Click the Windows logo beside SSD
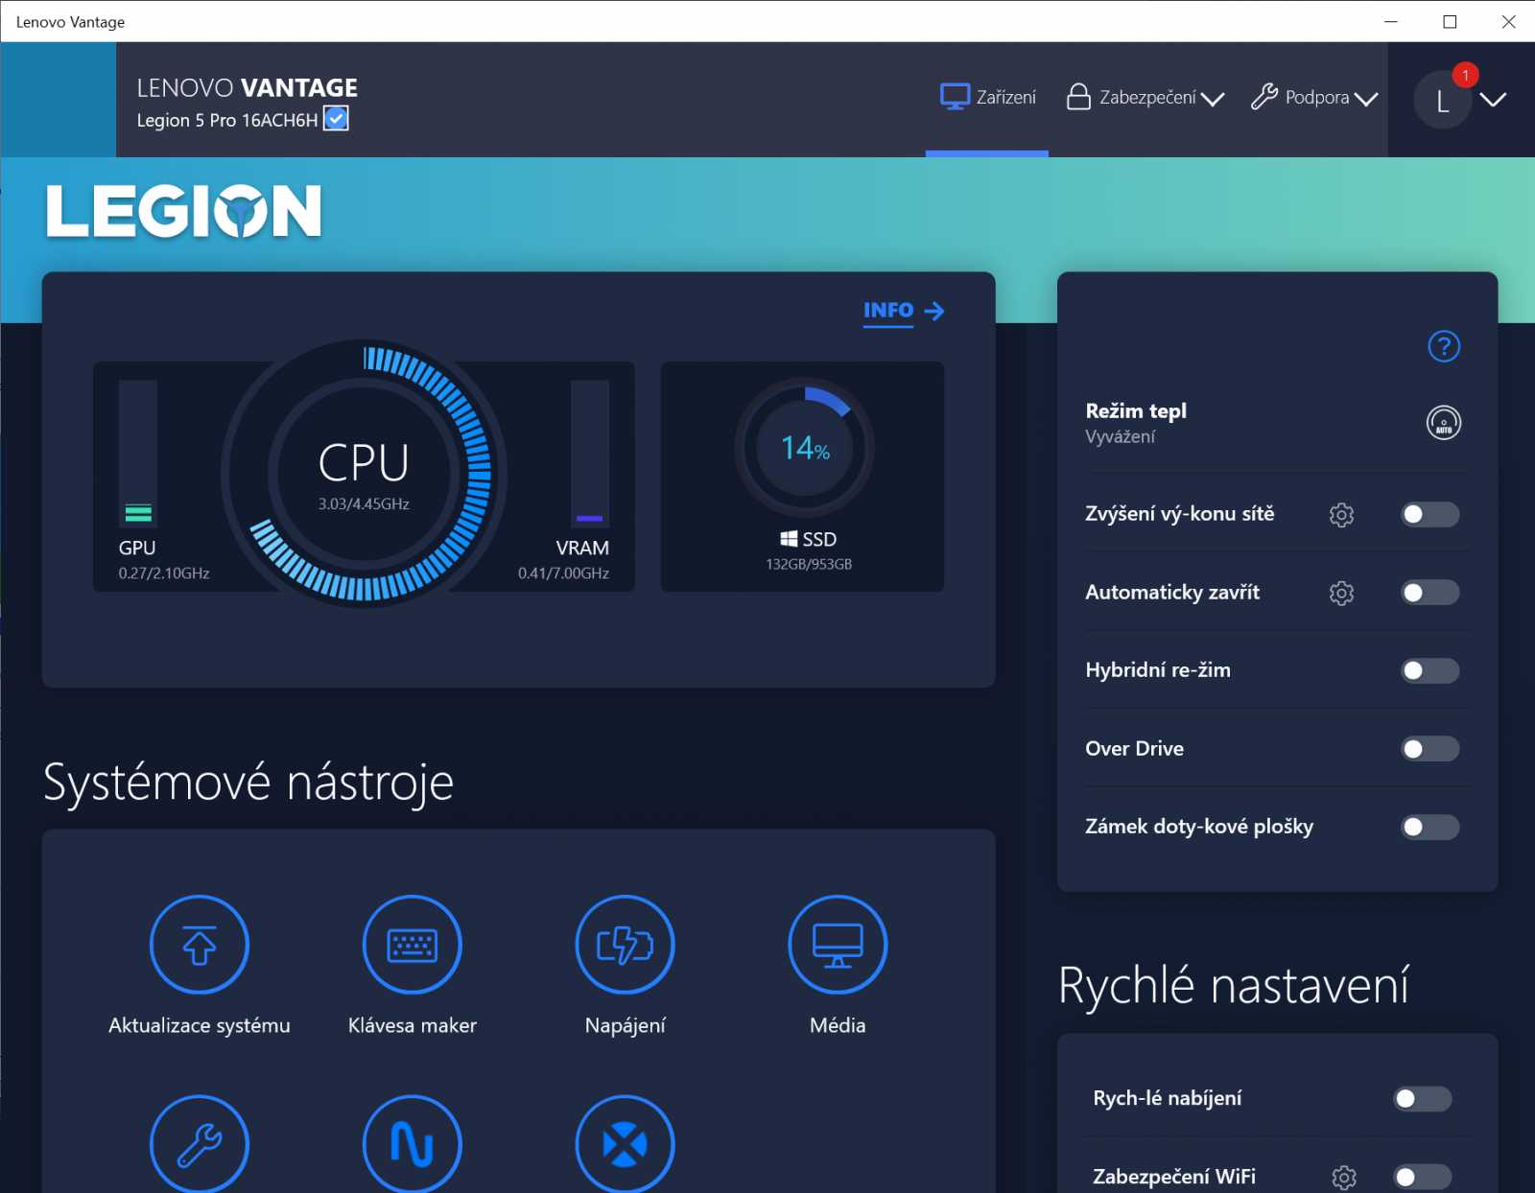The width and height of the screenshot is (1535, 1193). coord(789,539)
